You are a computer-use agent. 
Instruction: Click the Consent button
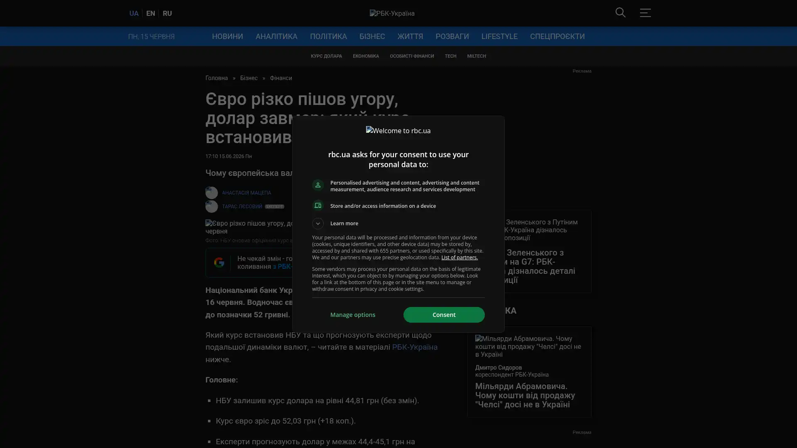click(444, 315)
